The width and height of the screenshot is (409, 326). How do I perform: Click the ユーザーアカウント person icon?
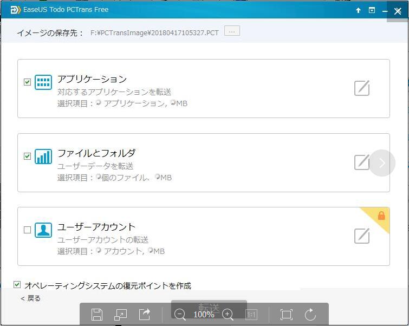[43, 230]
